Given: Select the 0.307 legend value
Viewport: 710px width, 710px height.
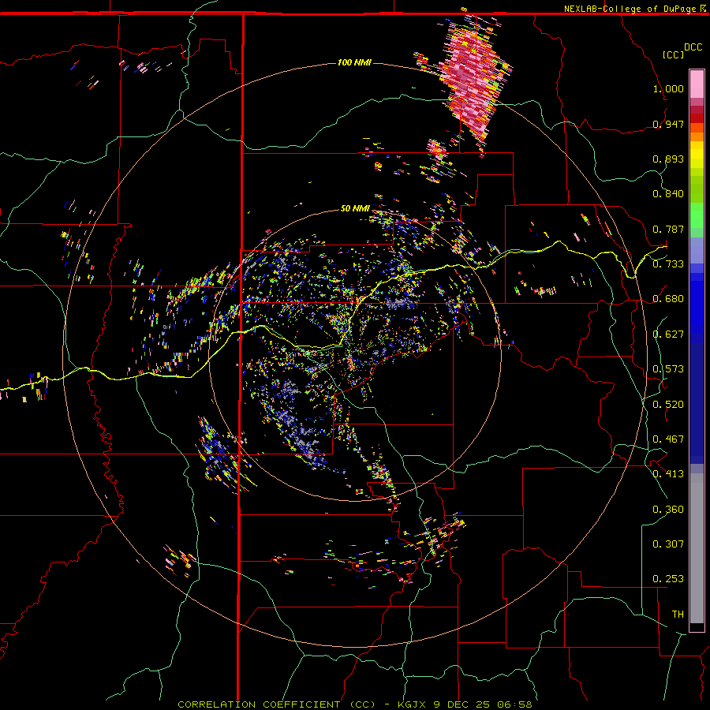Looking at the screenshot, I should (x=668, y=544).
